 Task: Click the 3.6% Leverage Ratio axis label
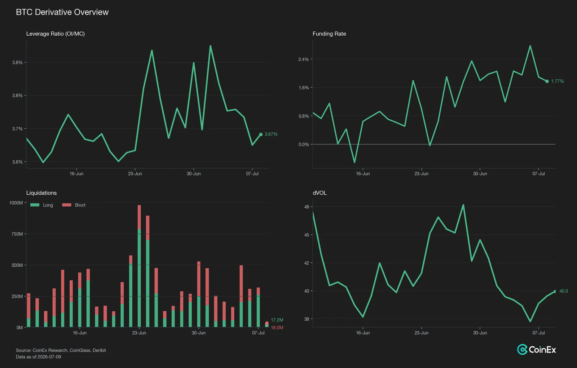tap(17, 162)
